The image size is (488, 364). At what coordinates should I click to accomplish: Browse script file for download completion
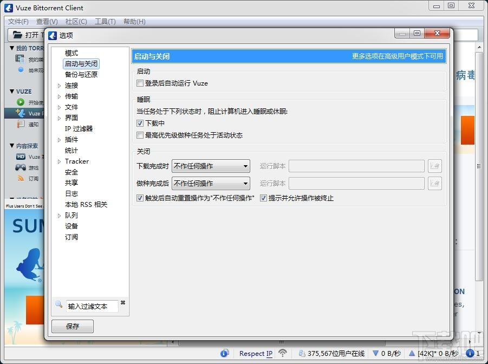435,166
